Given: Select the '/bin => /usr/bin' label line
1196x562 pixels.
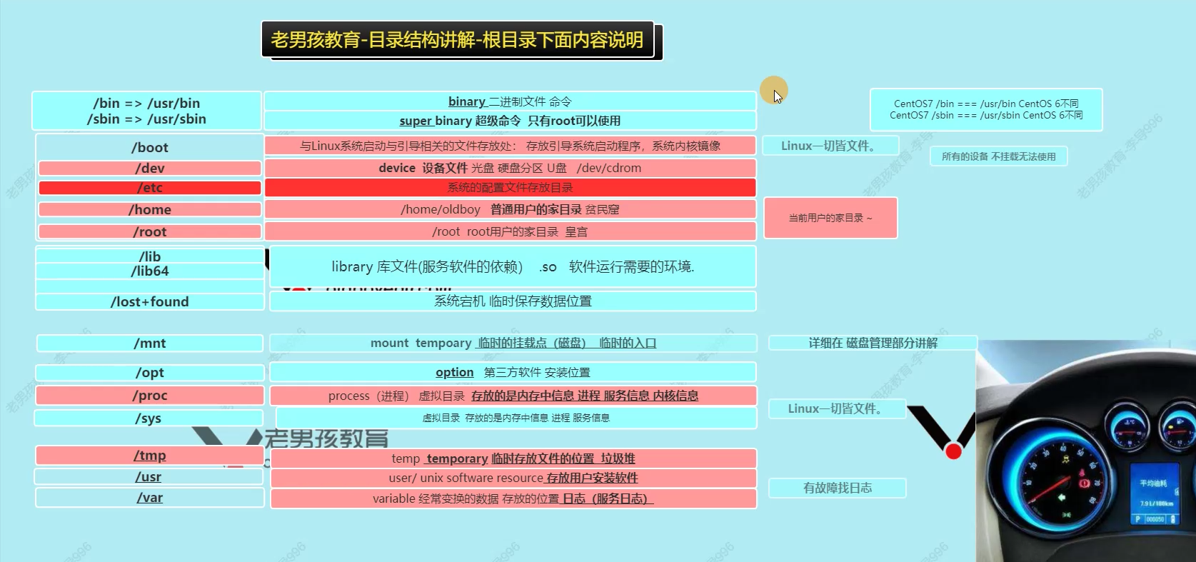Looking at the screenshot, I should (146, 103).
